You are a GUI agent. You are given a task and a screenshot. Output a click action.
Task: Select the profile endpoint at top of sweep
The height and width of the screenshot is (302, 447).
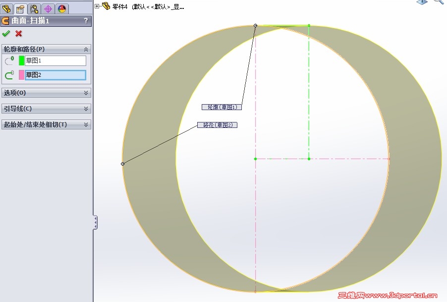click(255, 26)
